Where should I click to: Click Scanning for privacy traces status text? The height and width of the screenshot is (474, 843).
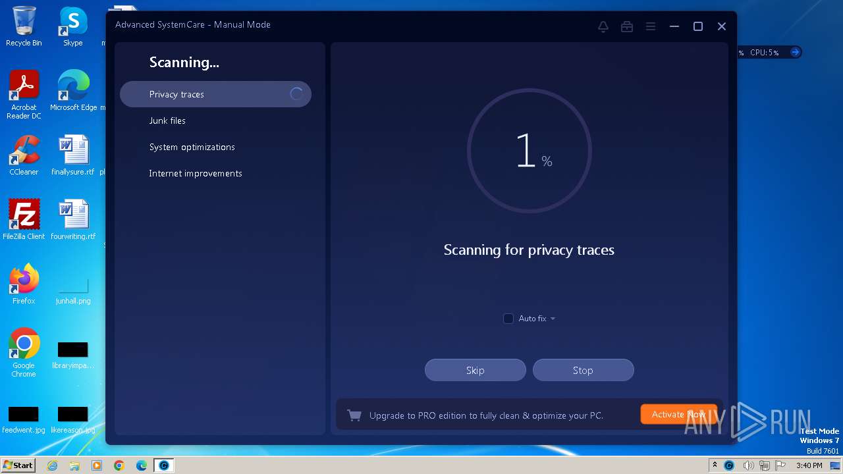click(x=529, y=250)
